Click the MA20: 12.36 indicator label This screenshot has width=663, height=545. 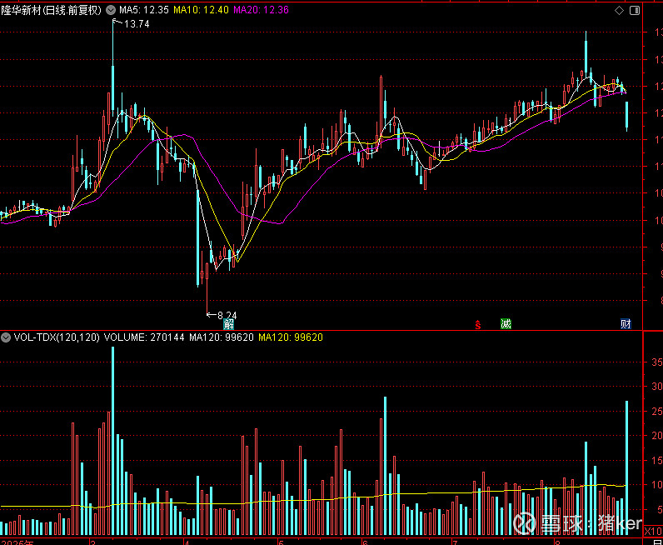pos(262,10)
